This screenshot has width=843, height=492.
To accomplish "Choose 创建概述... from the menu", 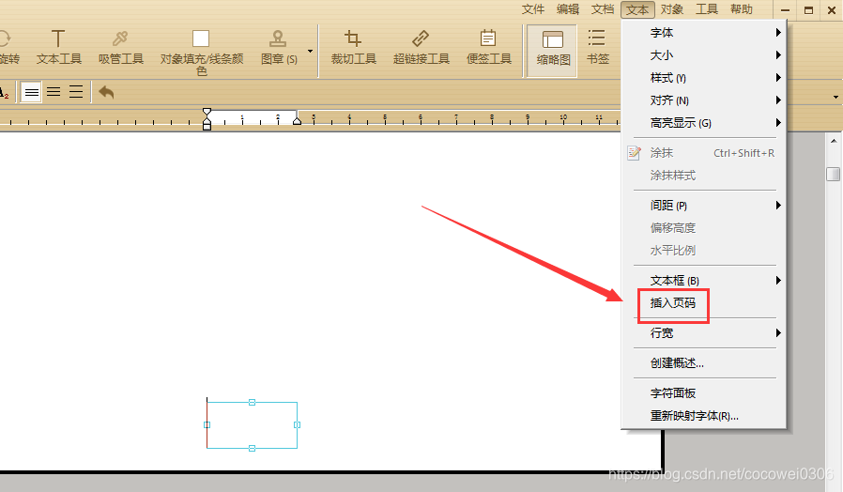I will coord(704,363).
